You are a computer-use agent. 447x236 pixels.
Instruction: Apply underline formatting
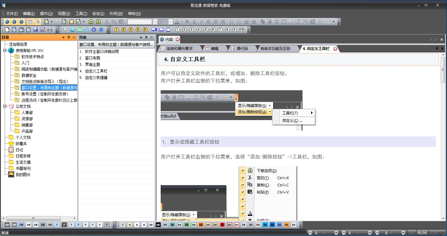194,22
